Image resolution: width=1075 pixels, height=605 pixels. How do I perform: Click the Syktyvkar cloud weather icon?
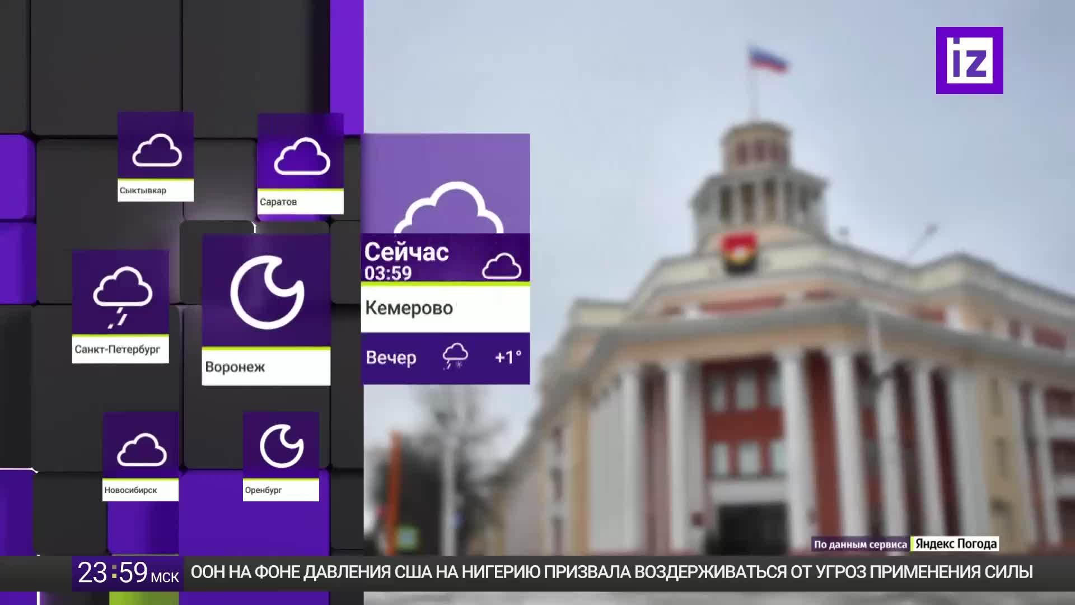tap(157, 150)
